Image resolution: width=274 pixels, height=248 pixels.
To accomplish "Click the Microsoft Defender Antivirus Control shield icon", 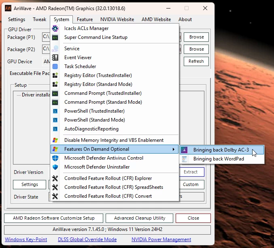I will [x=55, y=158].
